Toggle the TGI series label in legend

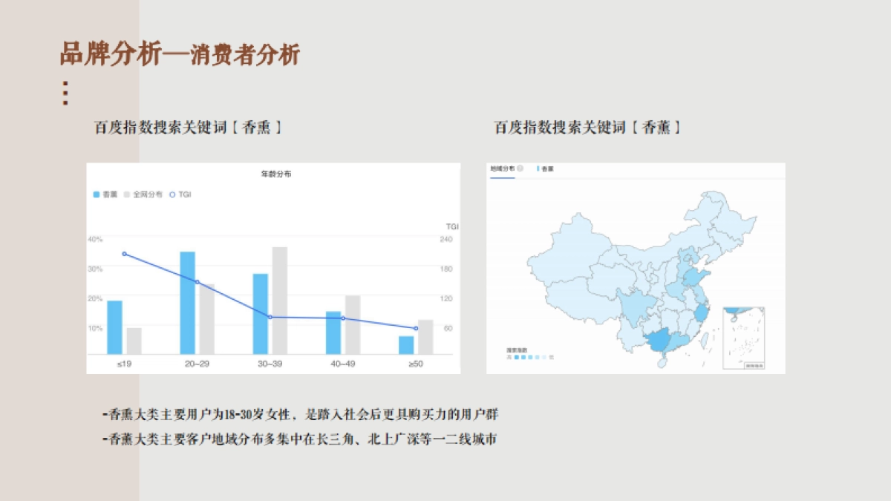pos(185,194)
